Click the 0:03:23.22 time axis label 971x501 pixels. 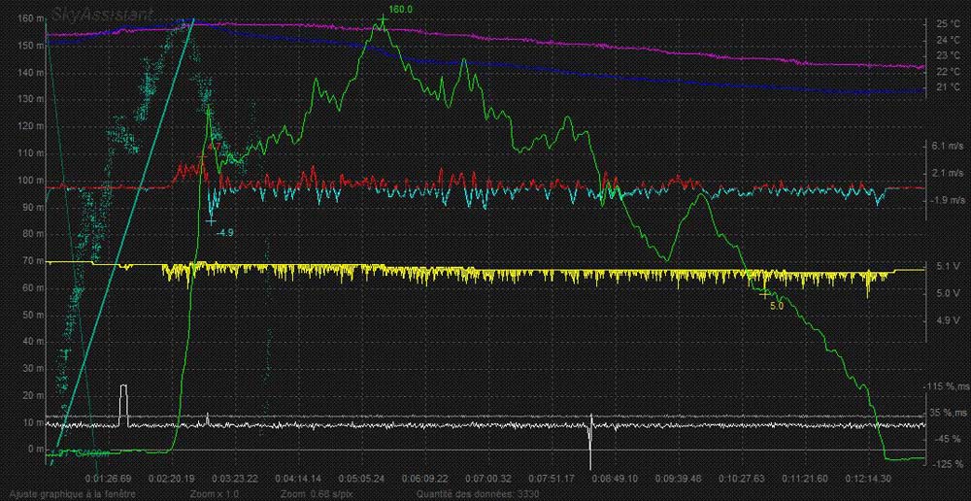(235, 479)
